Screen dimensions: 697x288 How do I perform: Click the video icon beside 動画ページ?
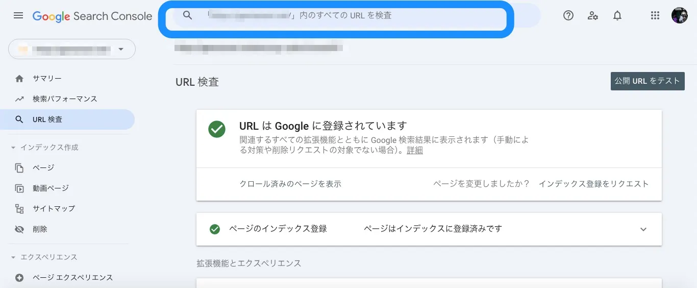click(19, 188)
